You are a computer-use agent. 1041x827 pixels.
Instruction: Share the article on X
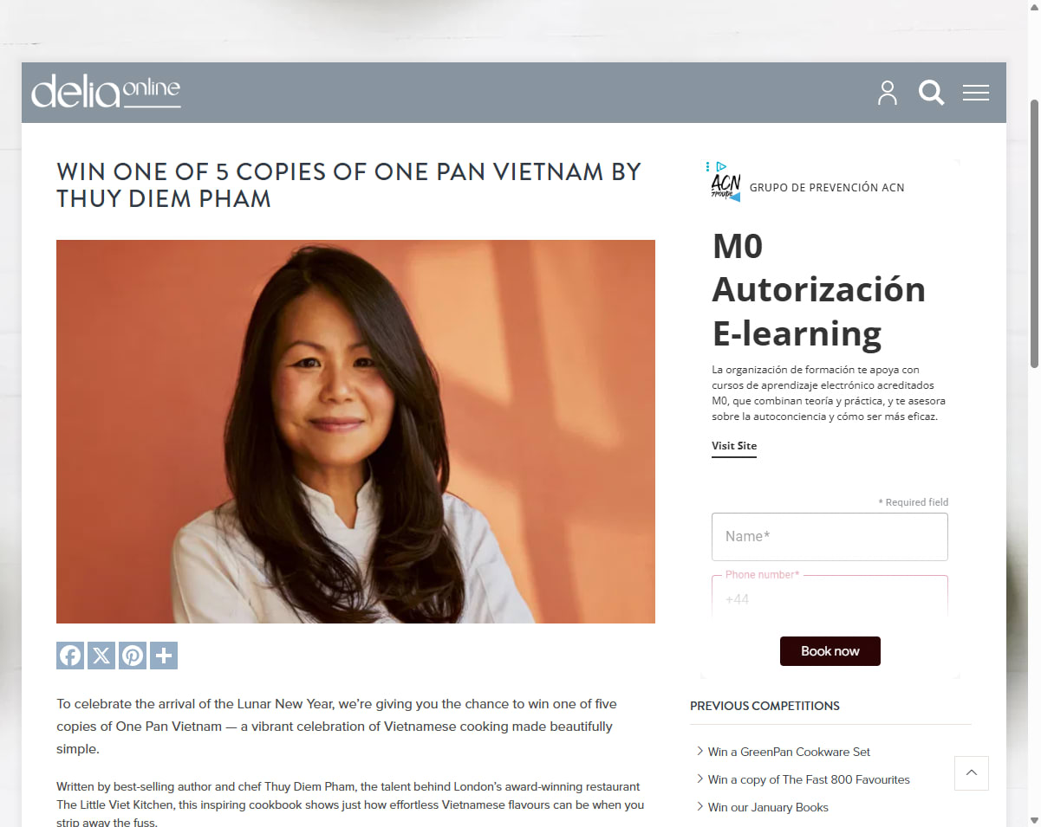(x=101, y=656)
